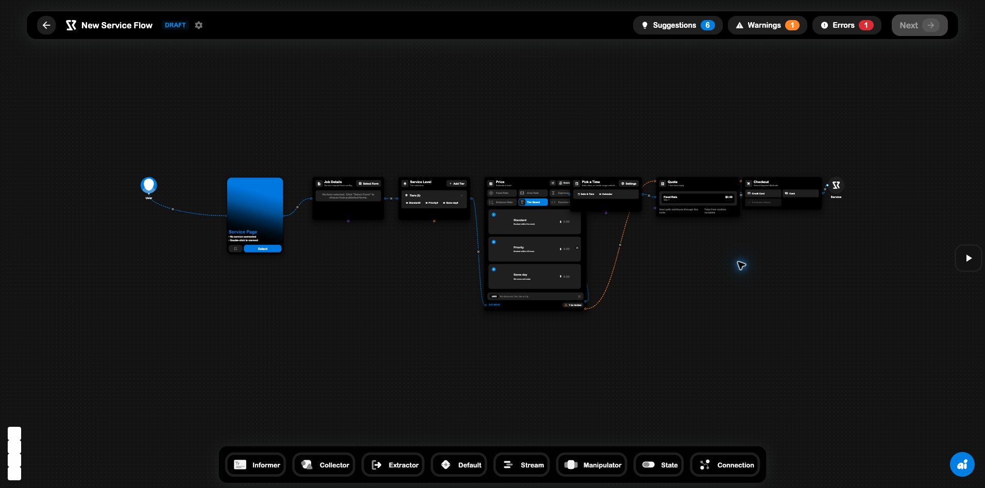
Task: Expand the Tiers (3) dropdown chevron
Action: pyautogui.click(x=462, y=195)
